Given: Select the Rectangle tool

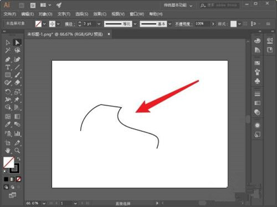Looking at the screenshot, I should click(x=8, y=75).
